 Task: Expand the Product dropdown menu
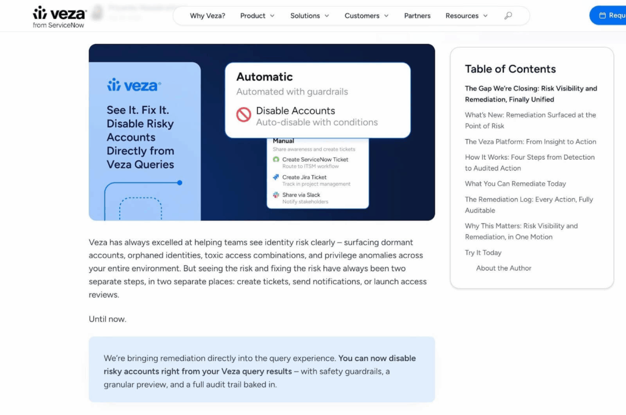(257, 16)
